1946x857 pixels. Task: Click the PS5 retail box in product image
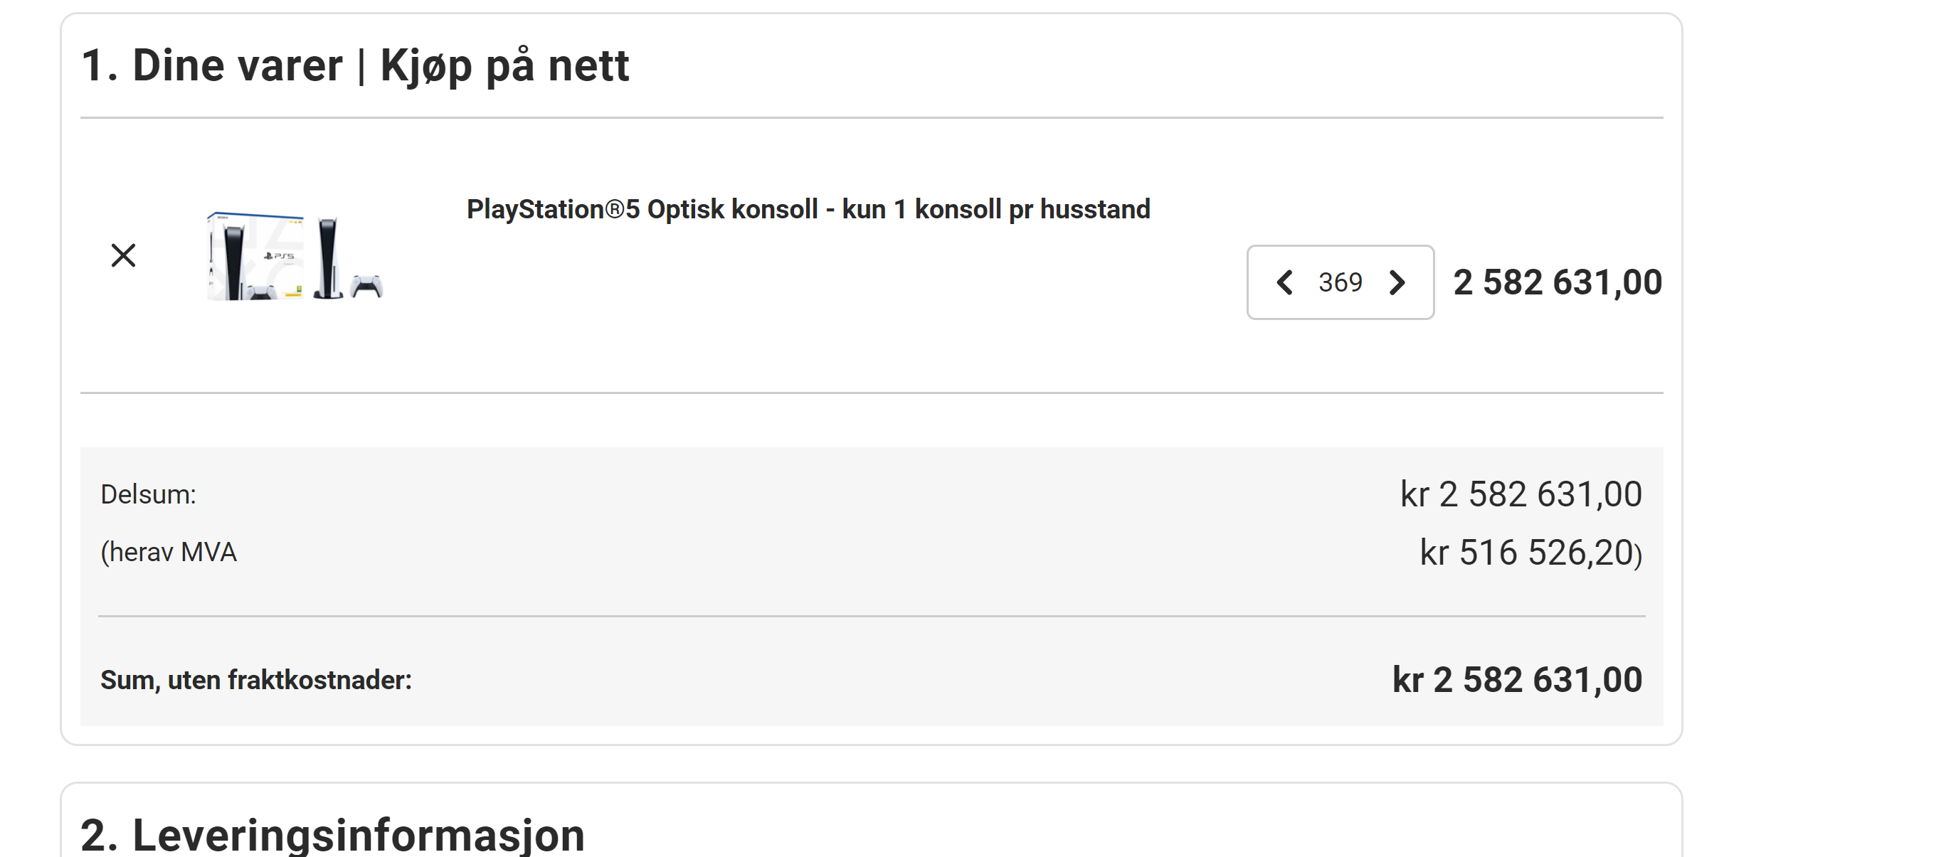click(255, 256)
